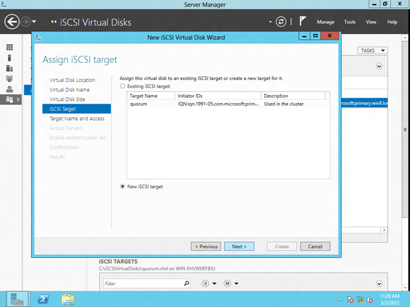Click the Filter input field

(141, 283)
